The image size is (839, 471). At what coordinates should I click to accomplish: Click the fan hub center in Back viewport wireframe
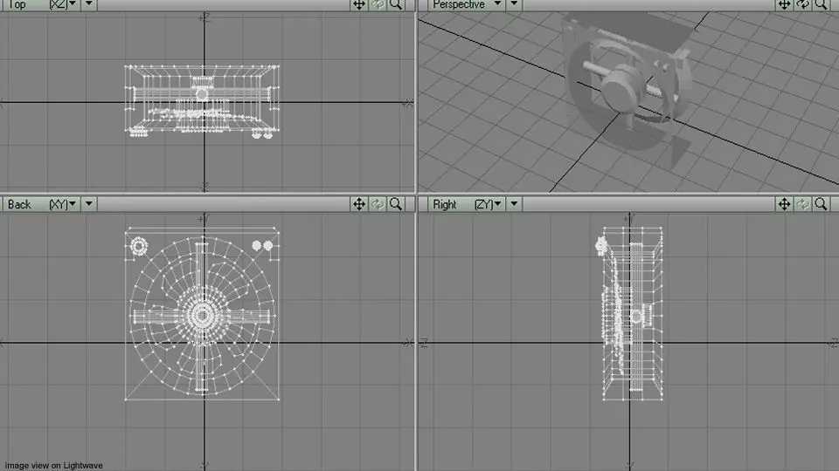click(202, 316)
